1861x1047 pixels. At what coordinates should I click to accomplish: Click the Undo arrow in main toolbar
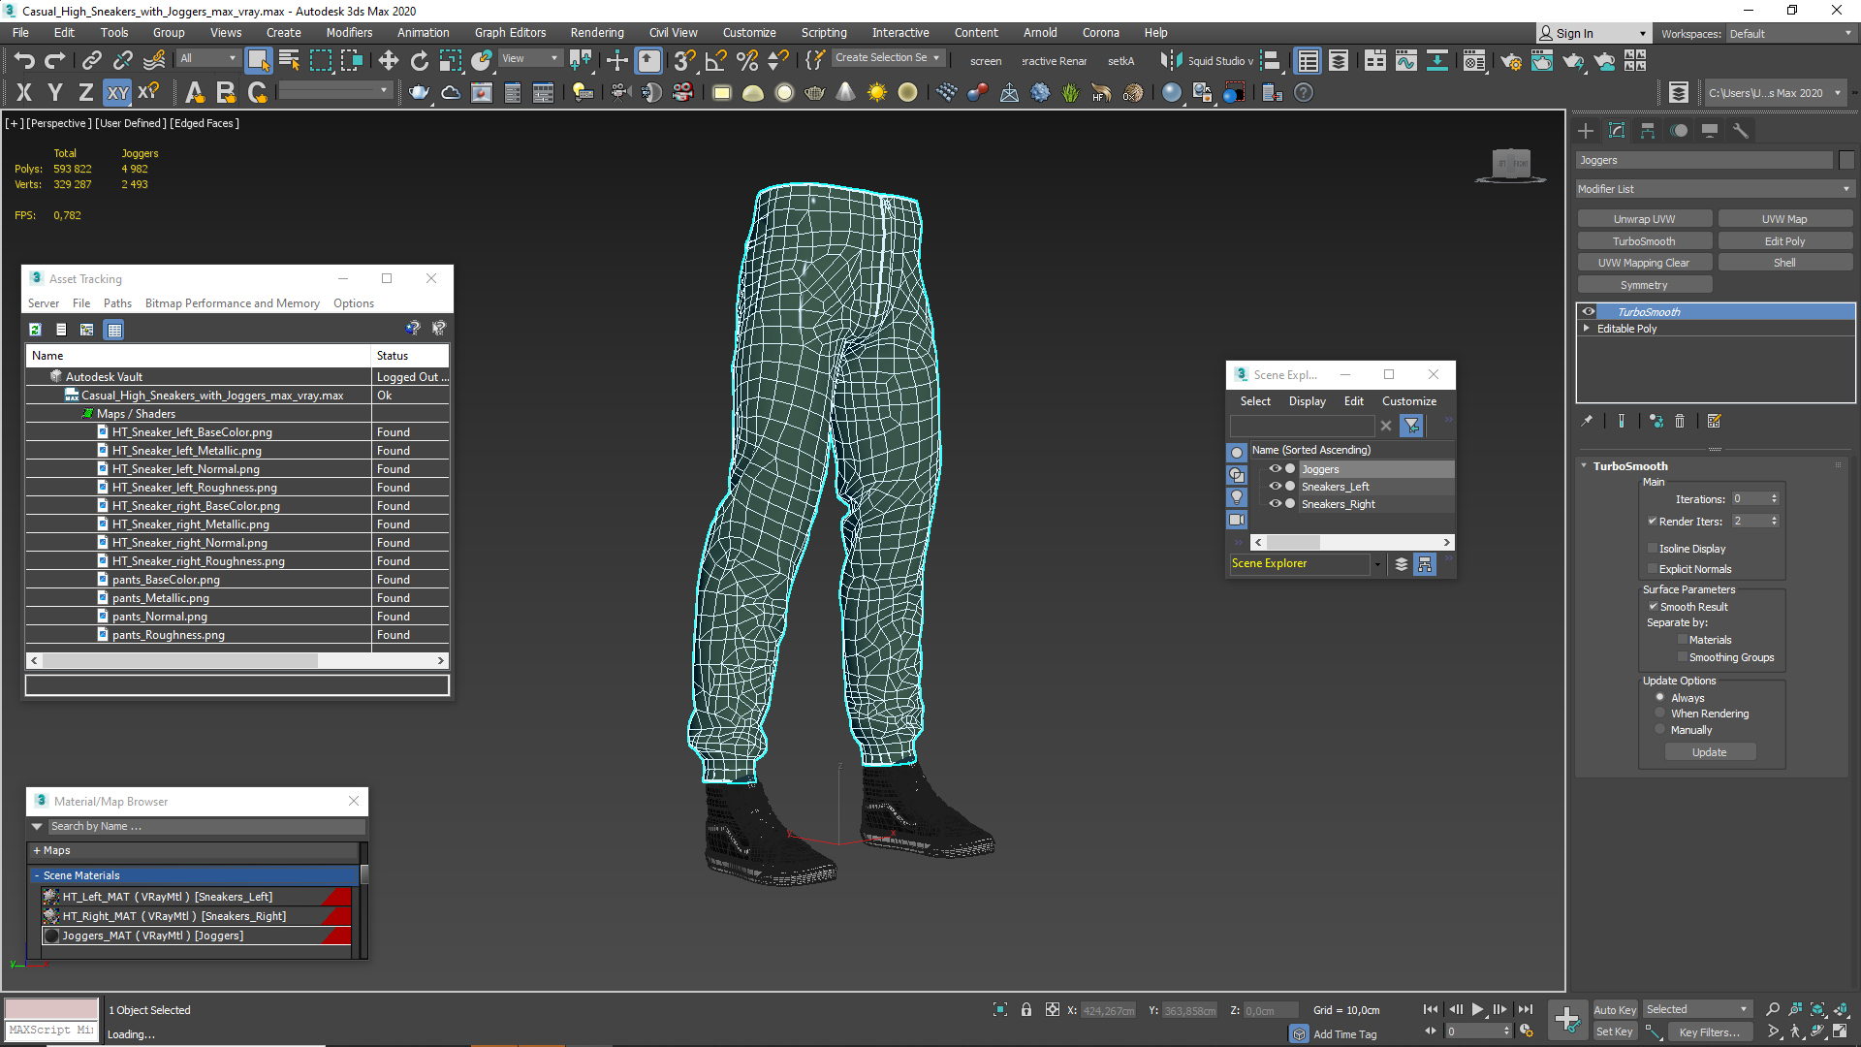tap(23, 61)
